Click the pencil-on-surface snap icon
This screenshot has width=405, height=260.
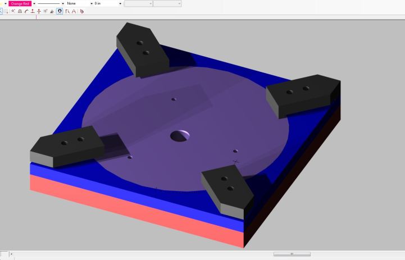52,11
